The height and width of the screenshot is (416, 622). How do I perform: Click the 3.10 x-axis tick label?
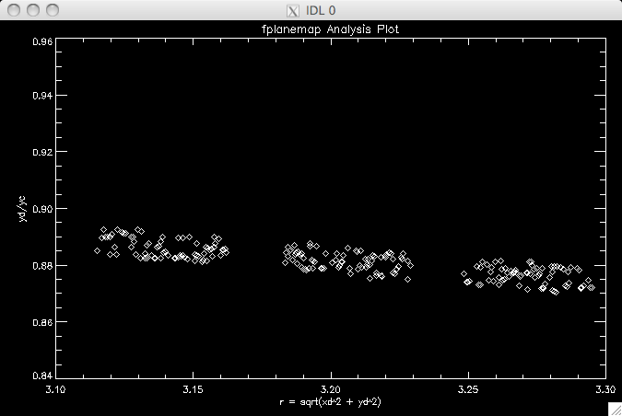pyautogui.click(x=55, y=390)
